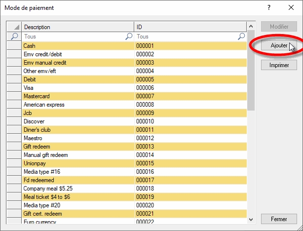This screenshot has height=231, width=303.
Task: Select the Cash payment row
Action: [77, 46]
